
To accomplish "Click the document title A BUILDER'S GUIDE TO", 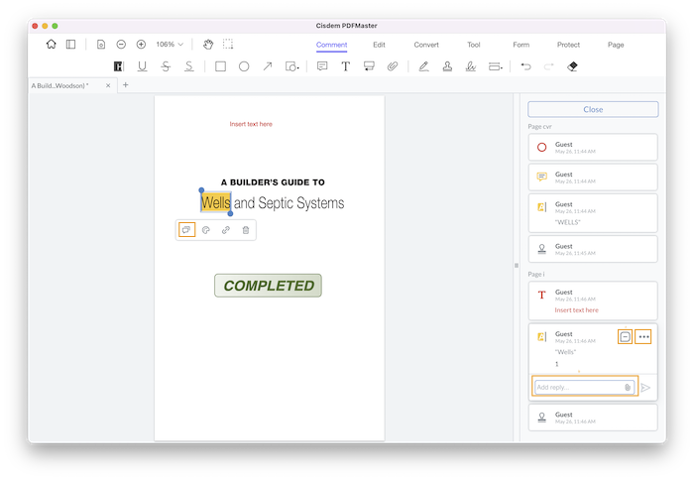I will 273,182.
